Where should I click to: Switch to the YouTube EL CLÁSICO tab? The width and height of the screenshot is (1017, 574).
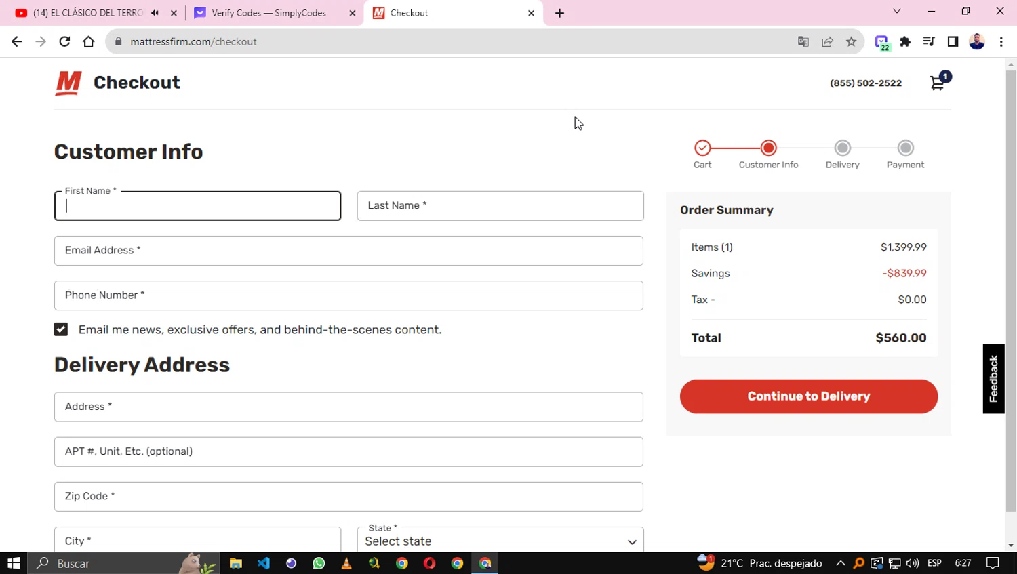88,13
